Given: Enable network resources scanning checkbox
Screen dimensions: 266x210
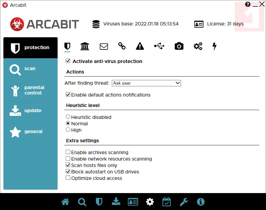Looking at the screenshot, I should click(x=68, y=158).
